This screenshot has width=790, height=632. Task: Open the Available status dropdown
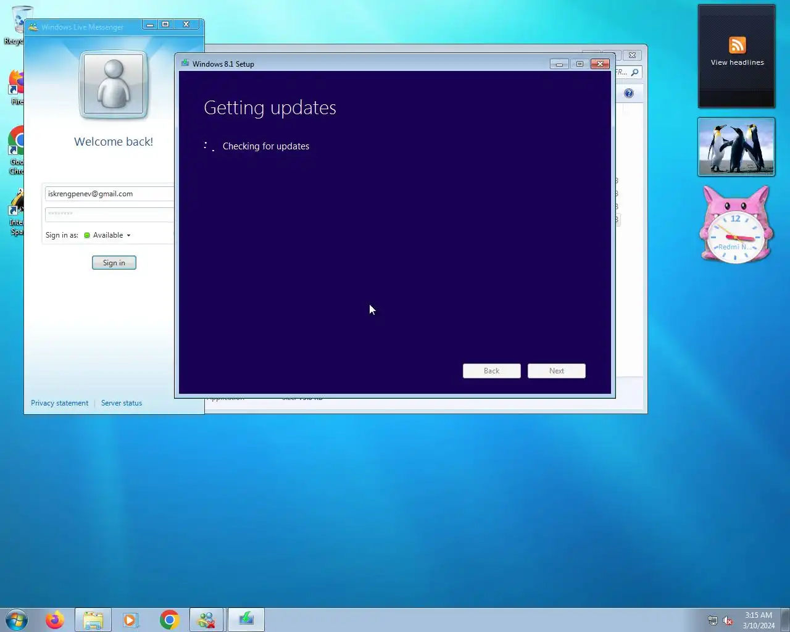pyautogui.click(x=107, y=235)
